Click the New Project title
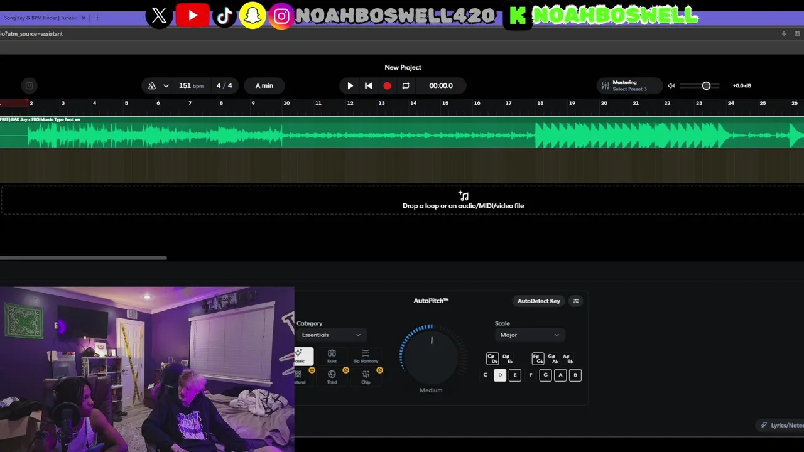 pos(403,67)
